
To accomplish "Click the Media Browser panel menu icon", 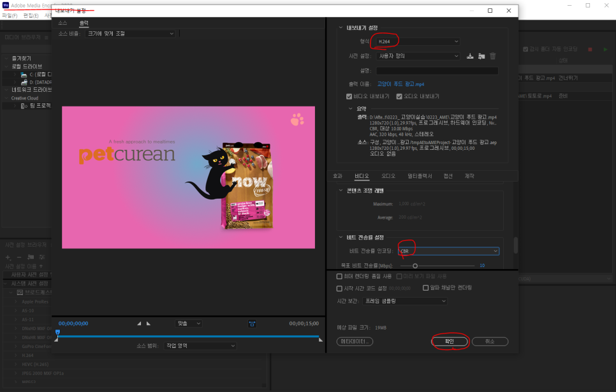I will coord(47,38).
